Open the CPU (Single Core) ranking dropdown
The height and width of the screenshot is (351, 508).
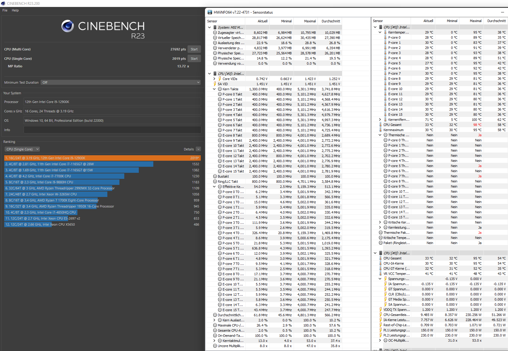pyautogui.click(x=22, y=149)
